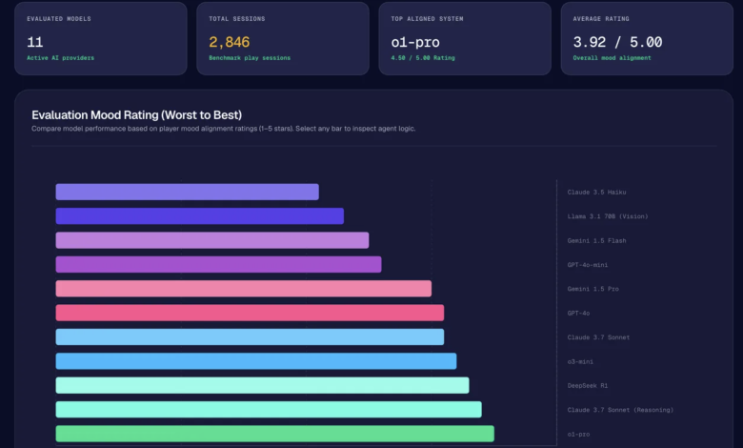Click the 'Claude 3.7 Sonnet' label
This screenshot has width=743, height=448.
598,337
